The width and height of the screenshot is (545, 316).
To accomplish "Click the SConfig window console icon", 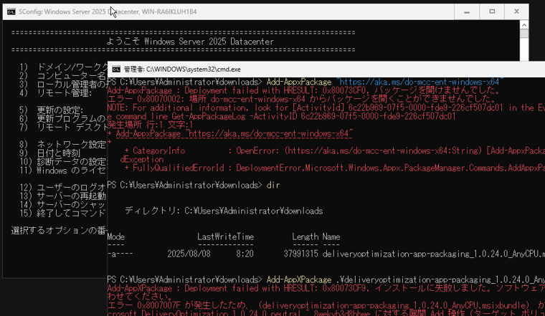I will pyautogui.click(x=11, y=11).
